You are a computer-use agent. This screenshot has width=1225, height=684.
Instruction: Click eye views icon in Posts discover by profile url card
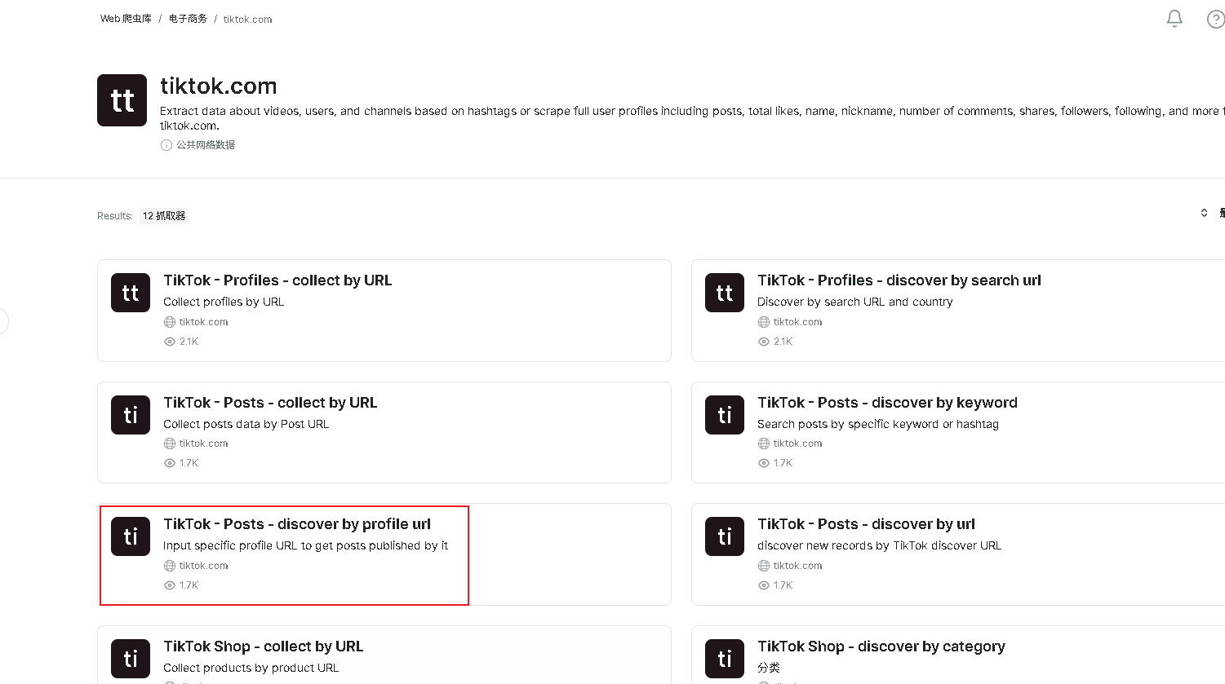pos(170,585)
